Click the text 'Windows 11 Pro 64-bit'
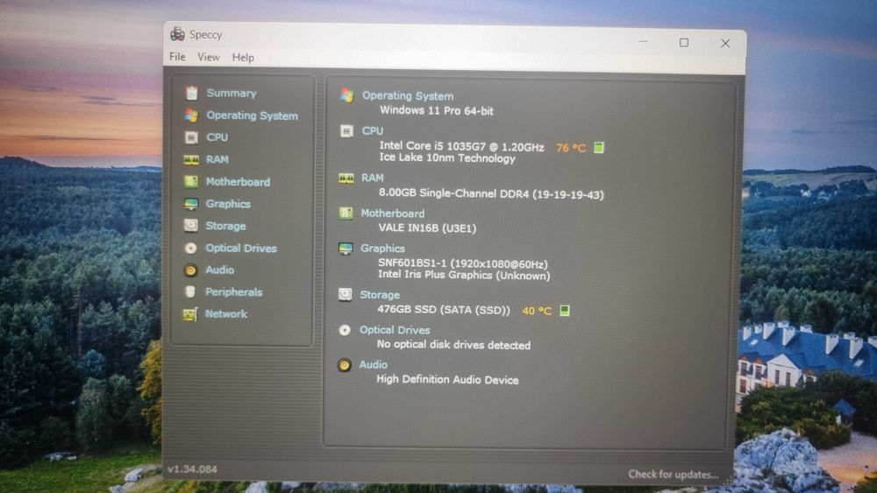This screenshot has width=877, height=493. click(437, 110)
